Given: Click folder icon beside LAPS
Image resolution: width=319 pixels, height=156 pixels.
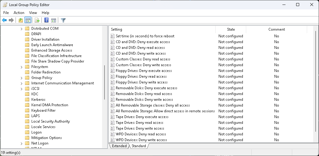Looking at the screenshot, I should point(27,116).
